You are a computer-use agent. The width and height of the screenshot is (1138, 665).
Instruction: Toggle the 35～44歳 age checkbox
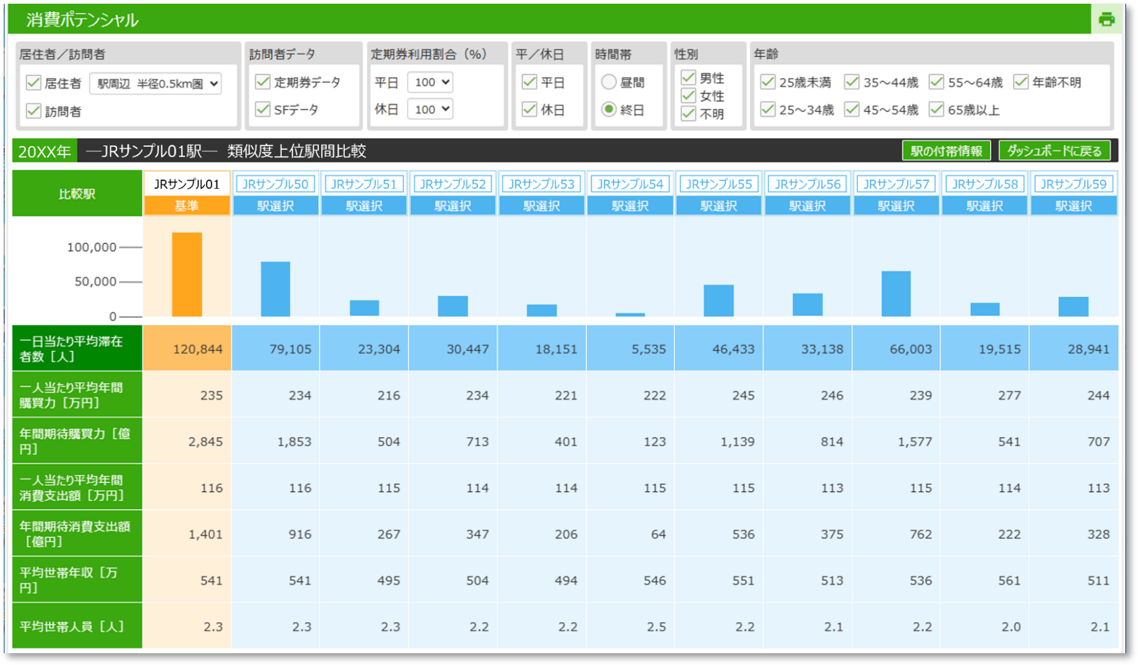[x=852, y=82]
